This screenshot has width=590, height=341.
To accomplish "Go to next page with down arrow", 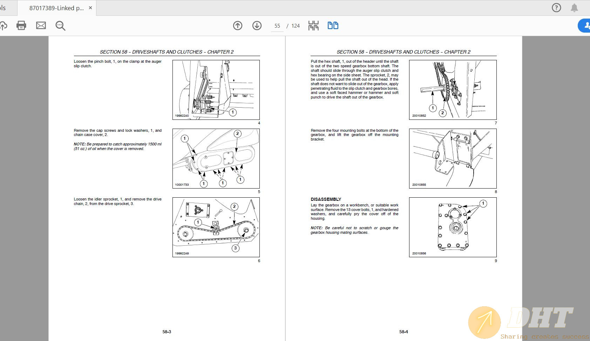I will point(257,26).
